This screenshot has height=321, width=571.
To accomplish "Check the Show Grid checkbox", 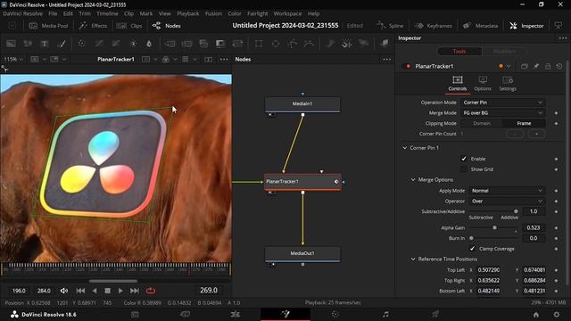I will [464, 169].
